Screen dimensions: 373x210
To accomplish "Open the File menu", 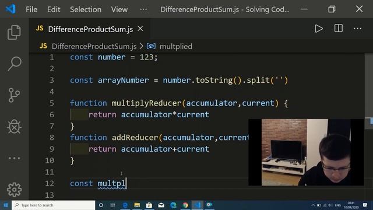I will (31, 9).
